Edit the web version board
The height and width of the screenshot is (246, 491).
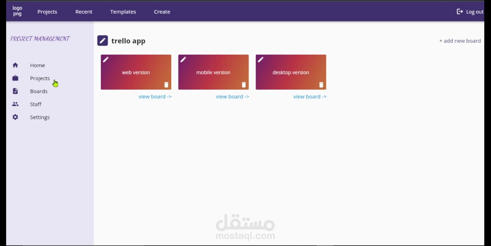click(x=106, y=60)
